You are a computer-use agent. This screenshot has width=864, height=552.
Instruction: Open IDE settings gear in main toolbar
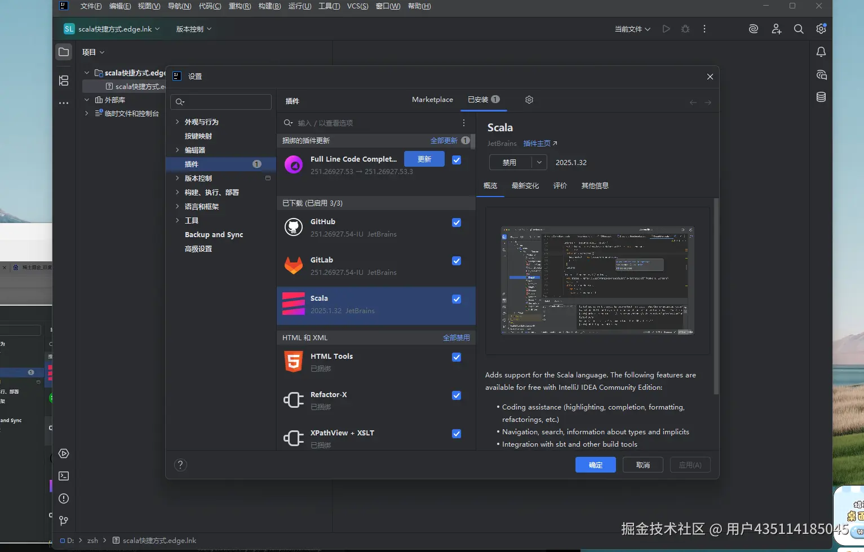(x=821, y=29)
